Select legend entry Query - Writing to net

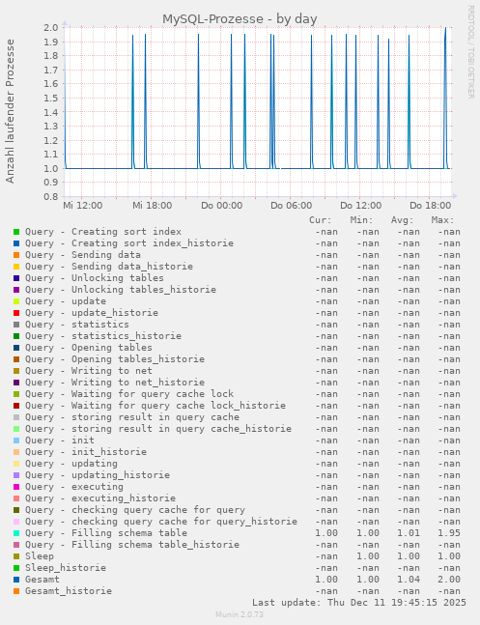point(89,371)
